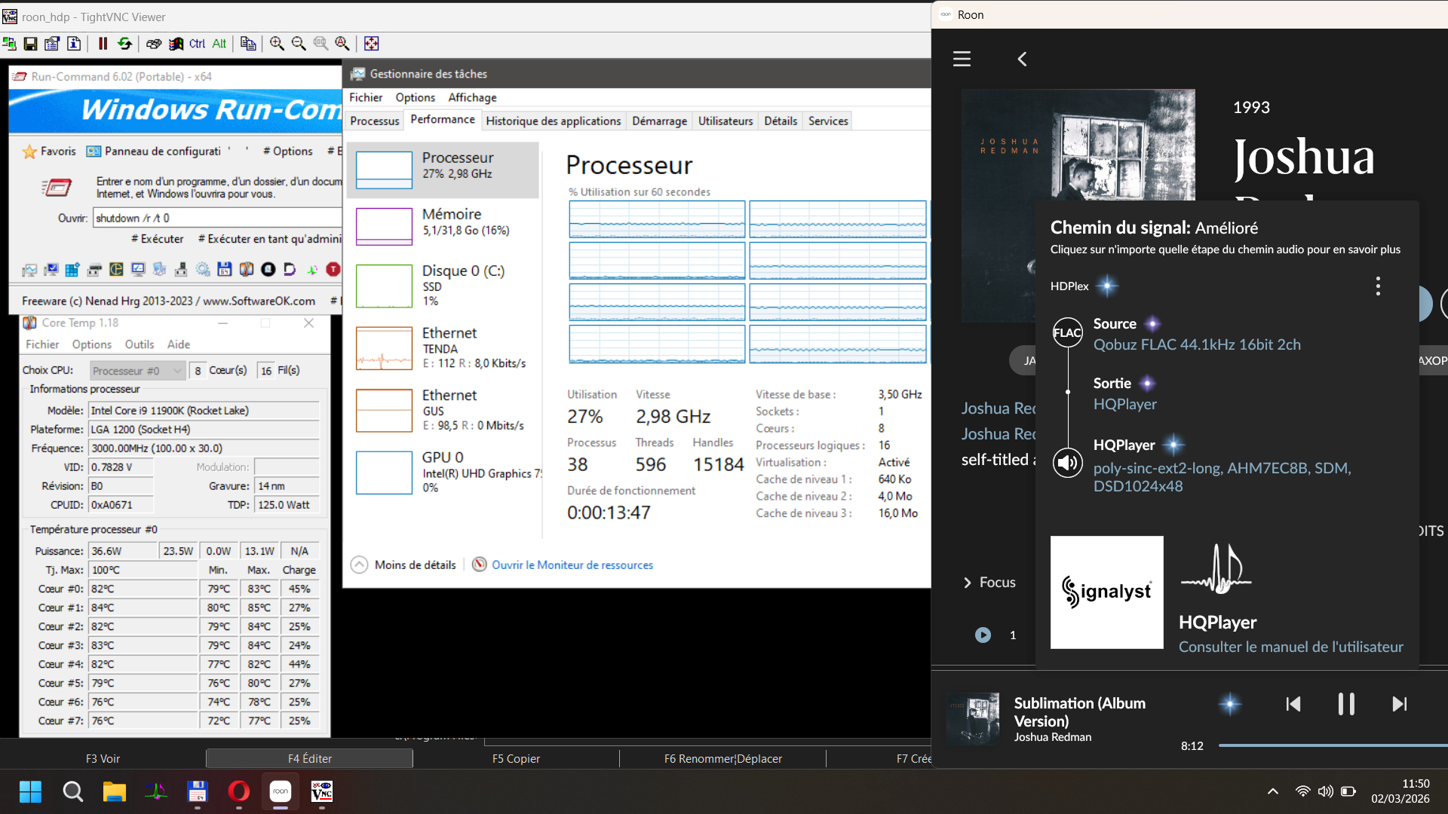
Task: Pause Roon playback of Sublimation
Action: coord(1346,704)
